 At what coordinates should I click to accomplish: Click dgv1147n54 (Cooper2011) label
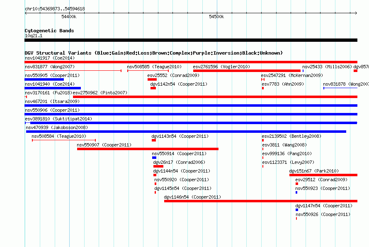pos(323,206)
